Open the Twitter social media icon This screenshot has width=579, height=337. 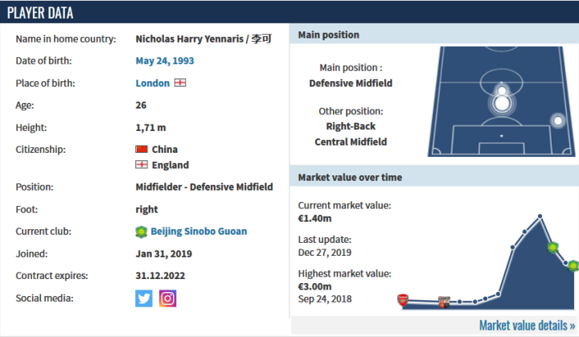144,298
